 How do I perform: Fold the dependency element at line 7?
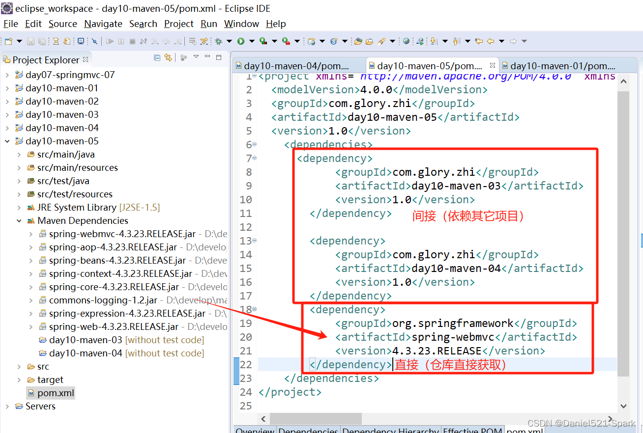255,158
